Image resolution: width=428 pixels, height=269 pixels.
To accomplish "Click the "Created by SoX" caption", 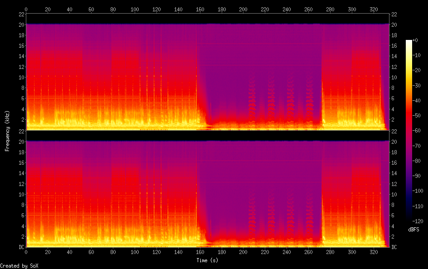I will pyautogui.click(x=19, y=266).
